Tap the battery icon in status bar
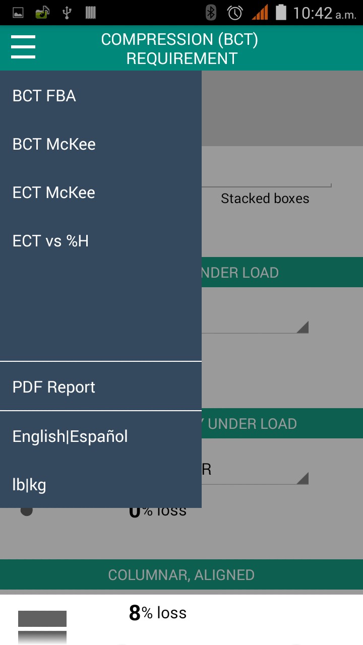 point(281,13)
